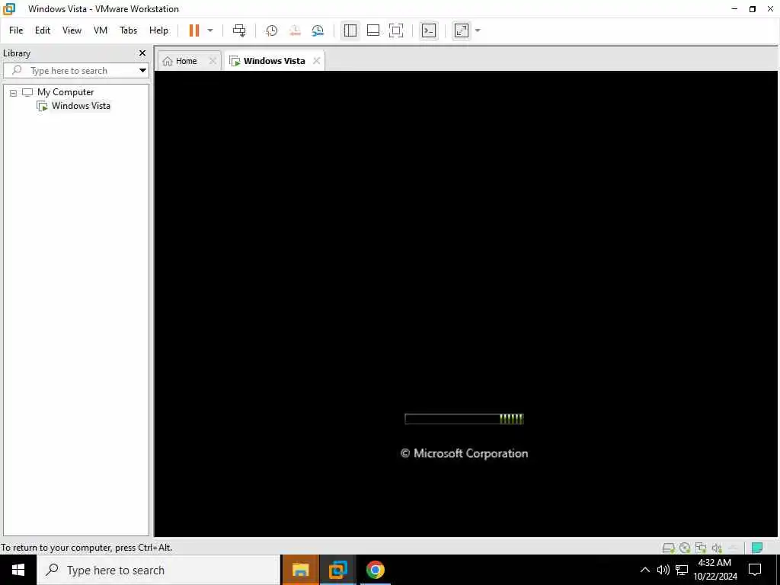The width and height of the screenshot is (780, 585).
Task: Close the Library panel
Action: pos(142,53)
